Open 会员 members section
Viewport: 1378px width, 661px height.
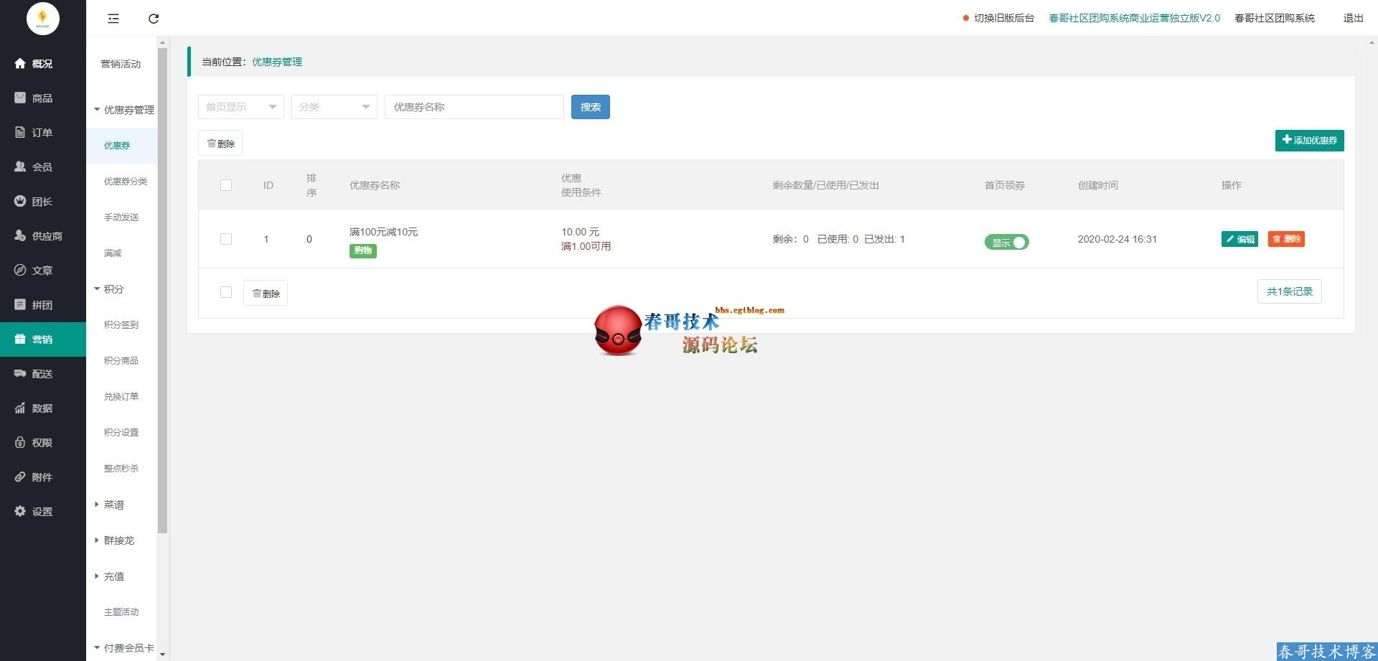[x=42, y=167]
